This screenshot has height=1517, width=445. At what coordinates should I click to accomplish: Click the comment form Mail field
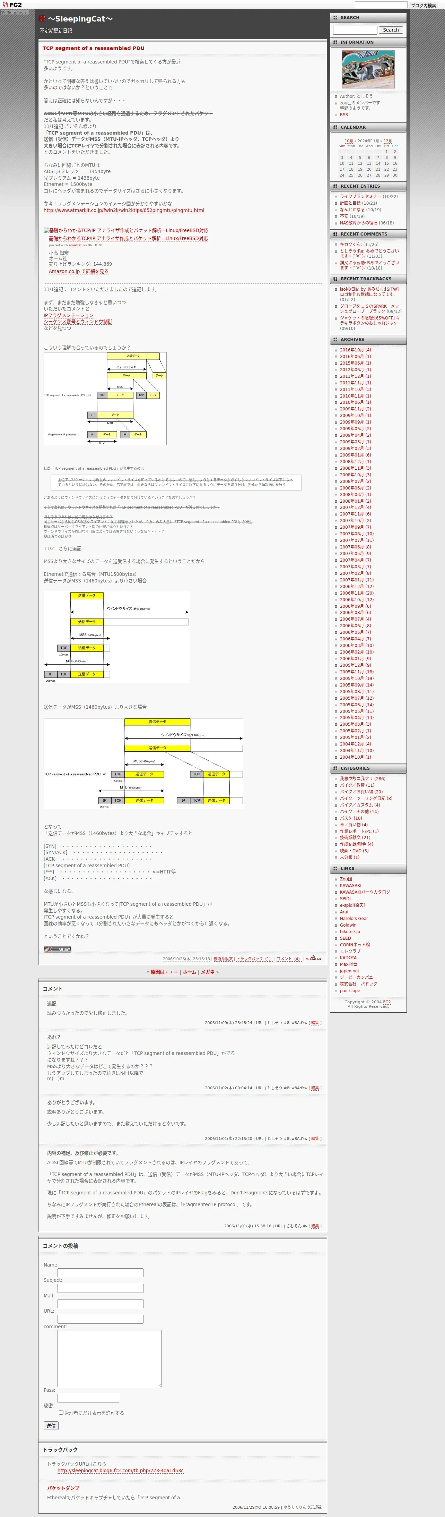100,1303
